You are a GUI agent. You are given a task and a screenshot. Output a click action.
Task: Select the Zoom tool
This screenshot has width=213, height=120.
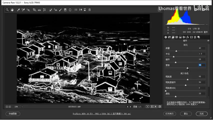pyautogui.click(x=7, y=10)
